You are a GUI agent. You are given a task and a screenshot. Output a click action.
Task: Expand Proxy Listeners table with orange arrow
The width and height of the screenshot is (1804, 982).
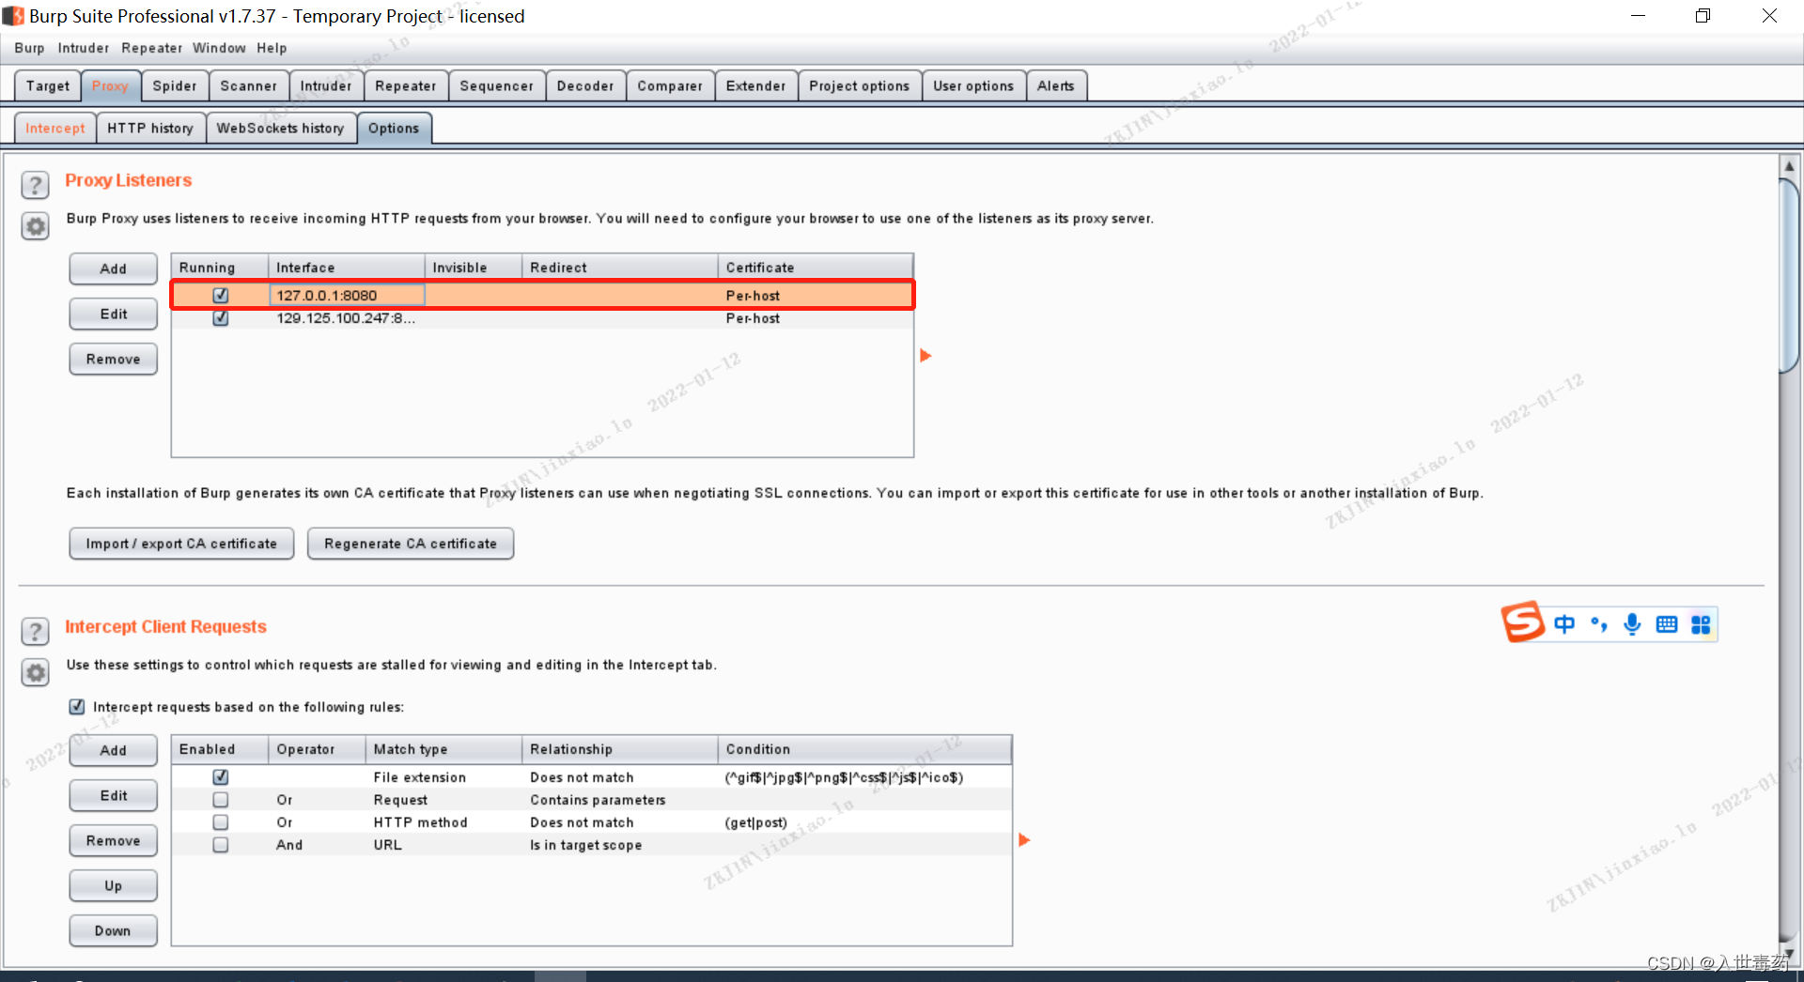coord(925,356)
